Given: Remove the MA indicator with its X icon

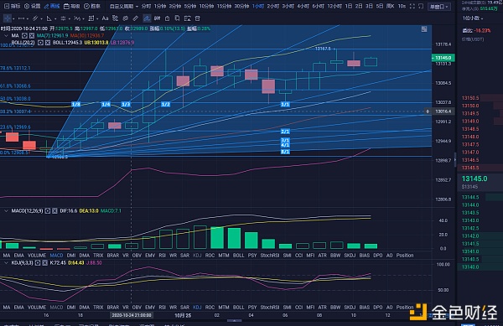Looking at the screenshot, I should 32,36.
